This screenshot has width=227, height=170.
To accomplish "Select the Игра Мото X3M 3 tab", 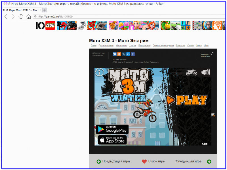I will tap(22, 10).
